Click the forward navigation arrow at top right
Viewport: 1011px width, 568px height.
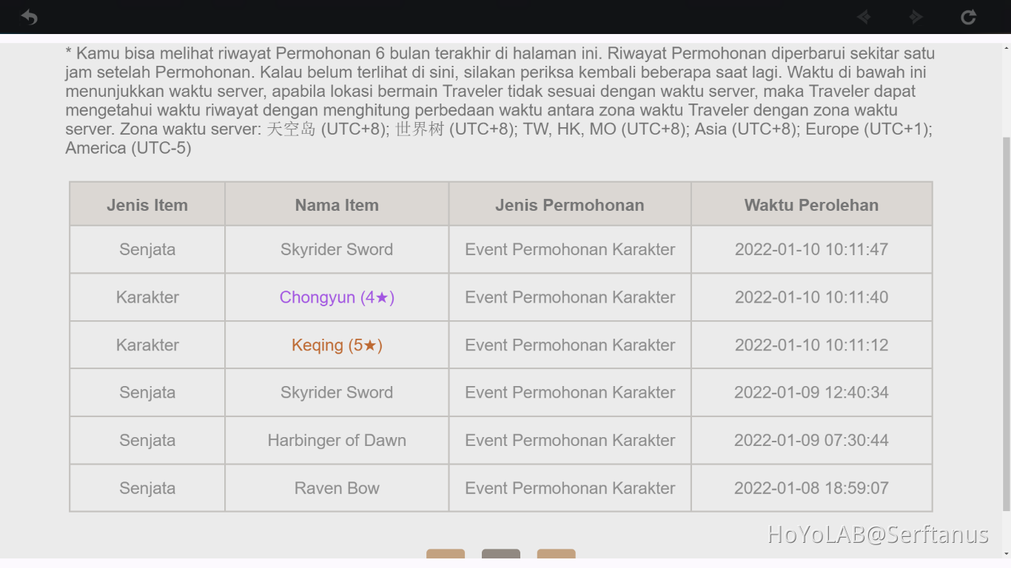click(916, 16)
